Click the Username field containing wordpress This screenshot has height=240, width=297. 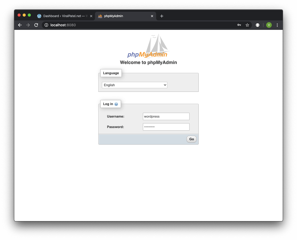click(x=166, y=117)
